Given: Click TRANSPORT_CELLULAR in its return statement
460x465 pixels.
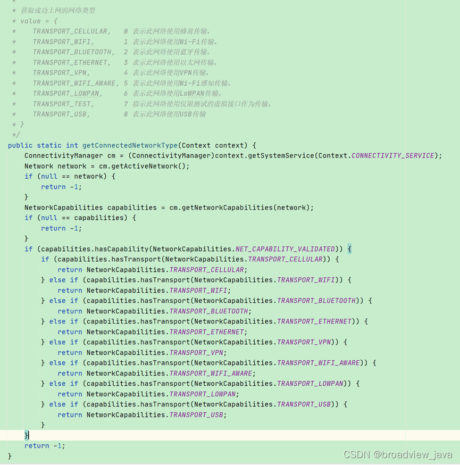Looking at the screenshot, I should (x=206, y=270).
